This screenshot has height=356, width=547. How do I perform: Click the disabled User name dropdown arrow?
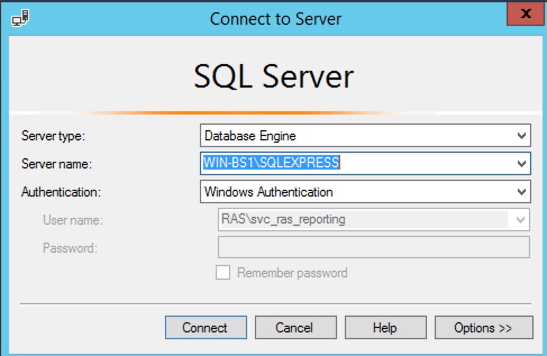coord(521,220)
